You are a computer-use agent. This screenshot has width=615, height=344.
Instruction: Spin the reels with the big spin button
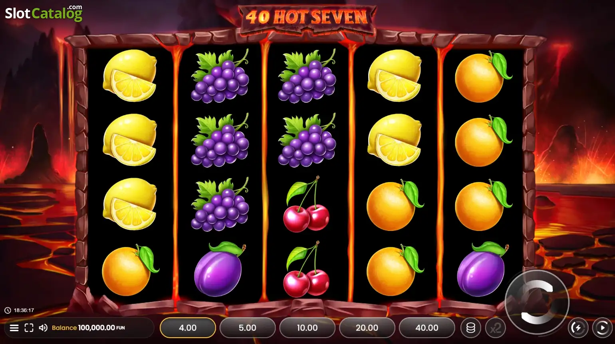tap(537, 302)
